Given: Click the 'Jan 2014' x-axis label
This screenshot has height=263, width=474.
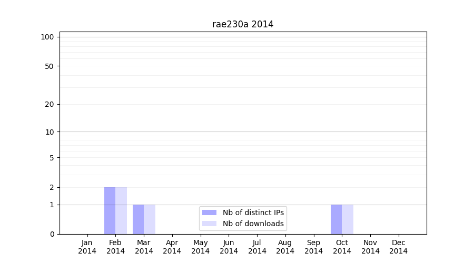Looking at the screenshot, I should [87, 247].
